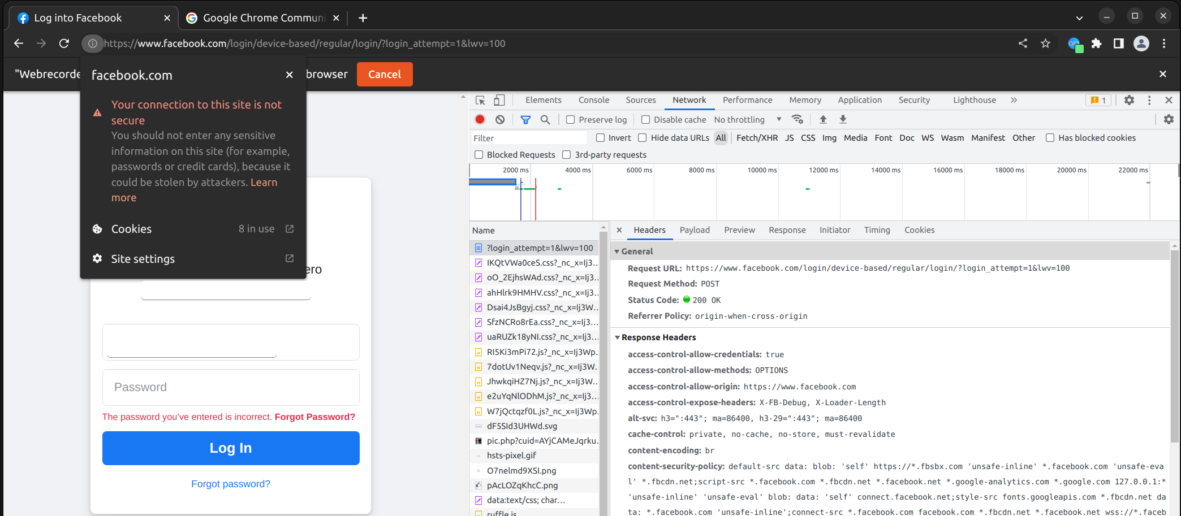Share this page icon in address bar
This screenshot has width=1181, height=516.
pos(1023,44)
